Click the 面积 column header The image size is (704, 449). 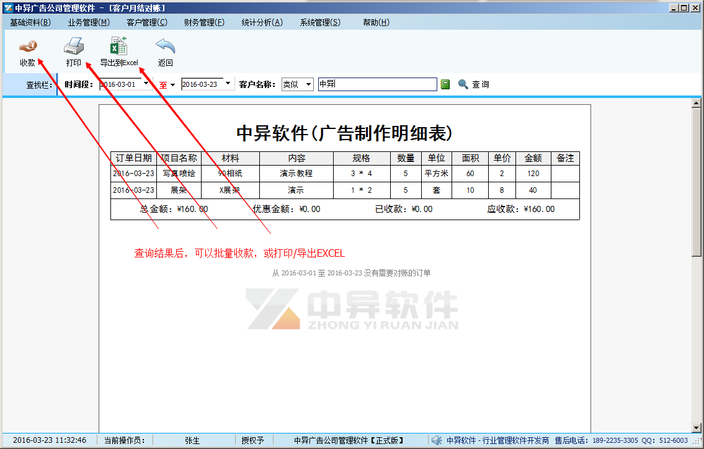point(470,158)
